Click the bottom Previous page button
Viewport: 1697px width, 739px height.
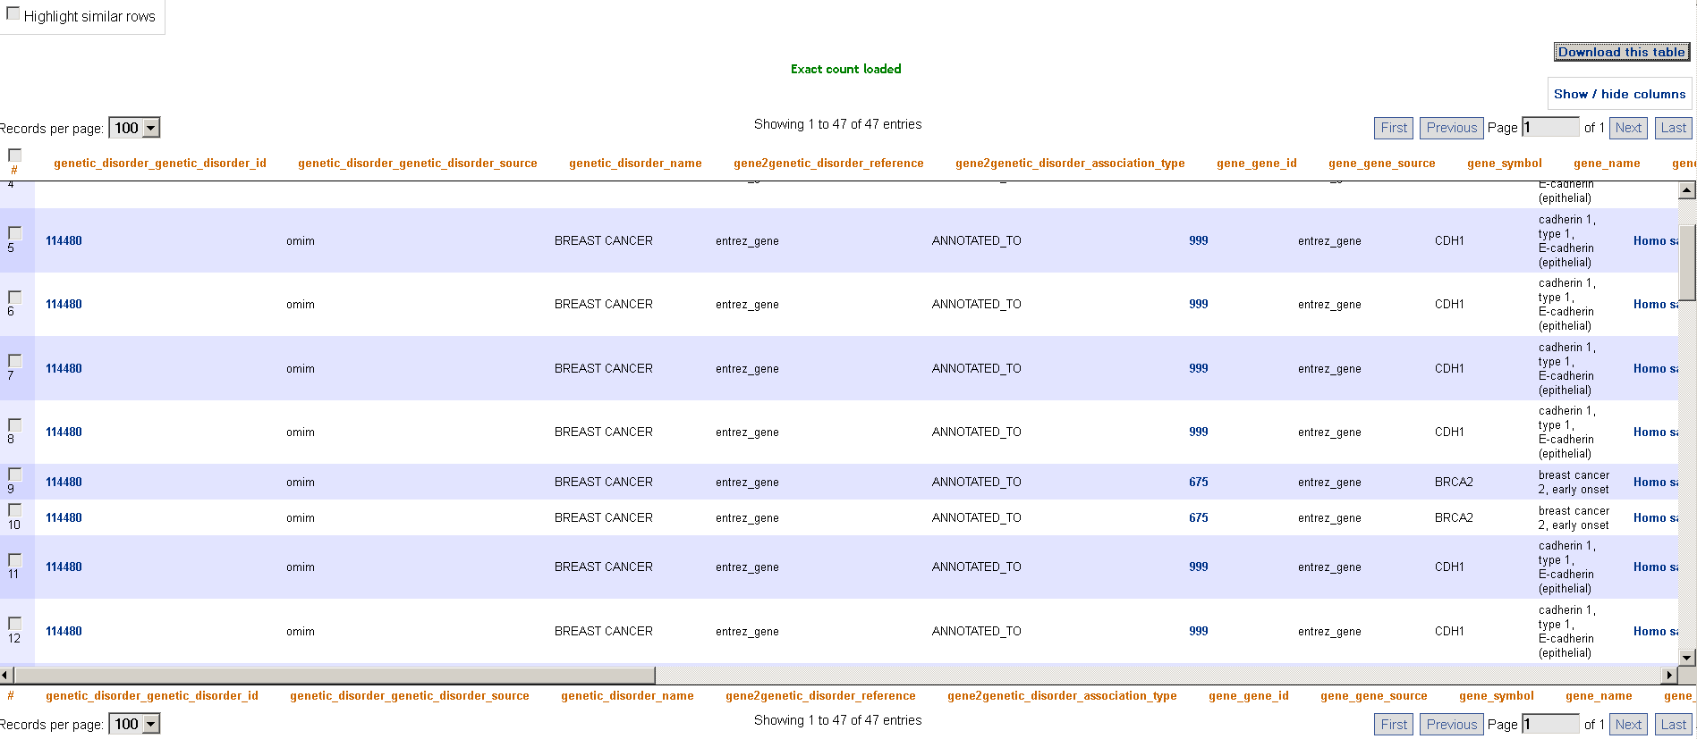(x=1452, y=725)
